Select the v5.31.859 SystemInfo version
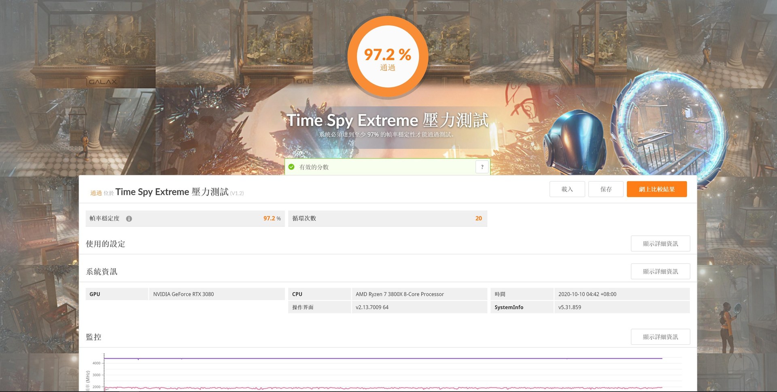 569,307
